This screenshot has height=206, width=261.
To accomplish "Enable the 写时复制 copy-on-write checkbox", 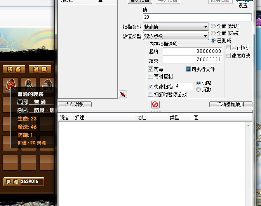I will tap(150, 77).
